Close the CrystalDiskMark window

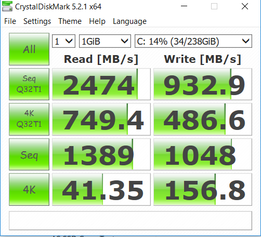[x=245, y=6]
